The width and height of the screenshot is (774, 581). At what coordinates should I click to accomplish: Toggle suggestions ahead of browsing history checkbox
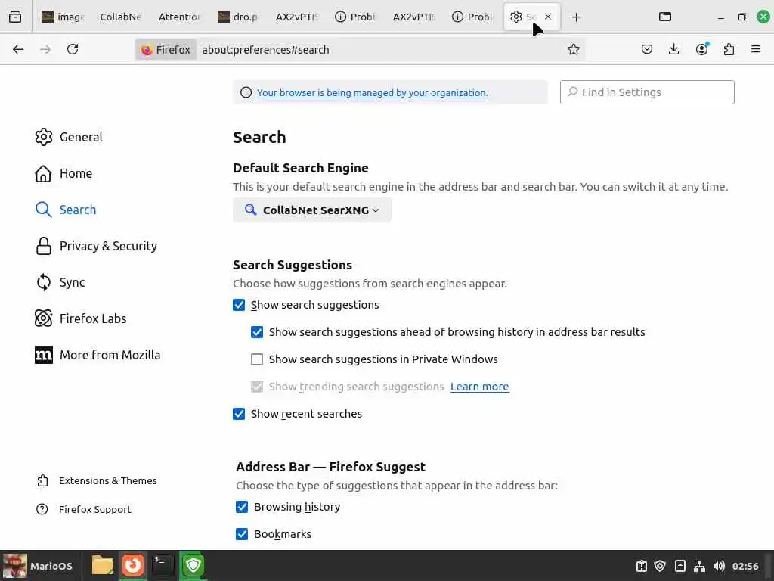click(257, 332)
